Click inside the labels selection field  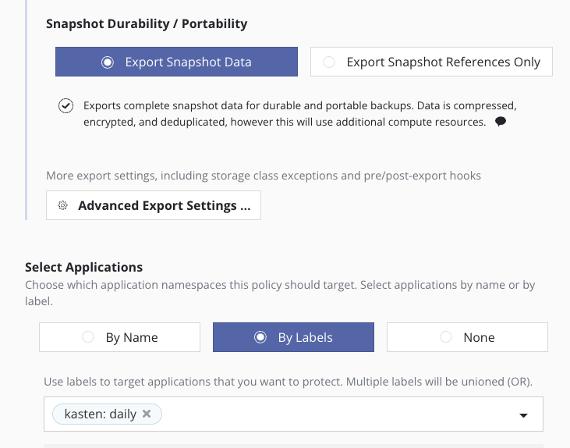click(335, 414)
